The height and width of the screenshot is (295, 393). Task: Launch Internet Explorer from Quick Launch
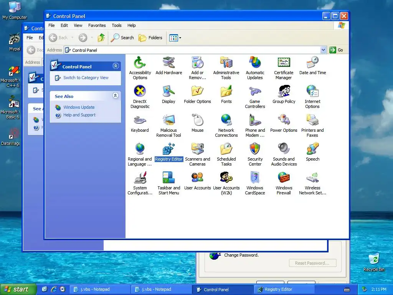(53, 289)
